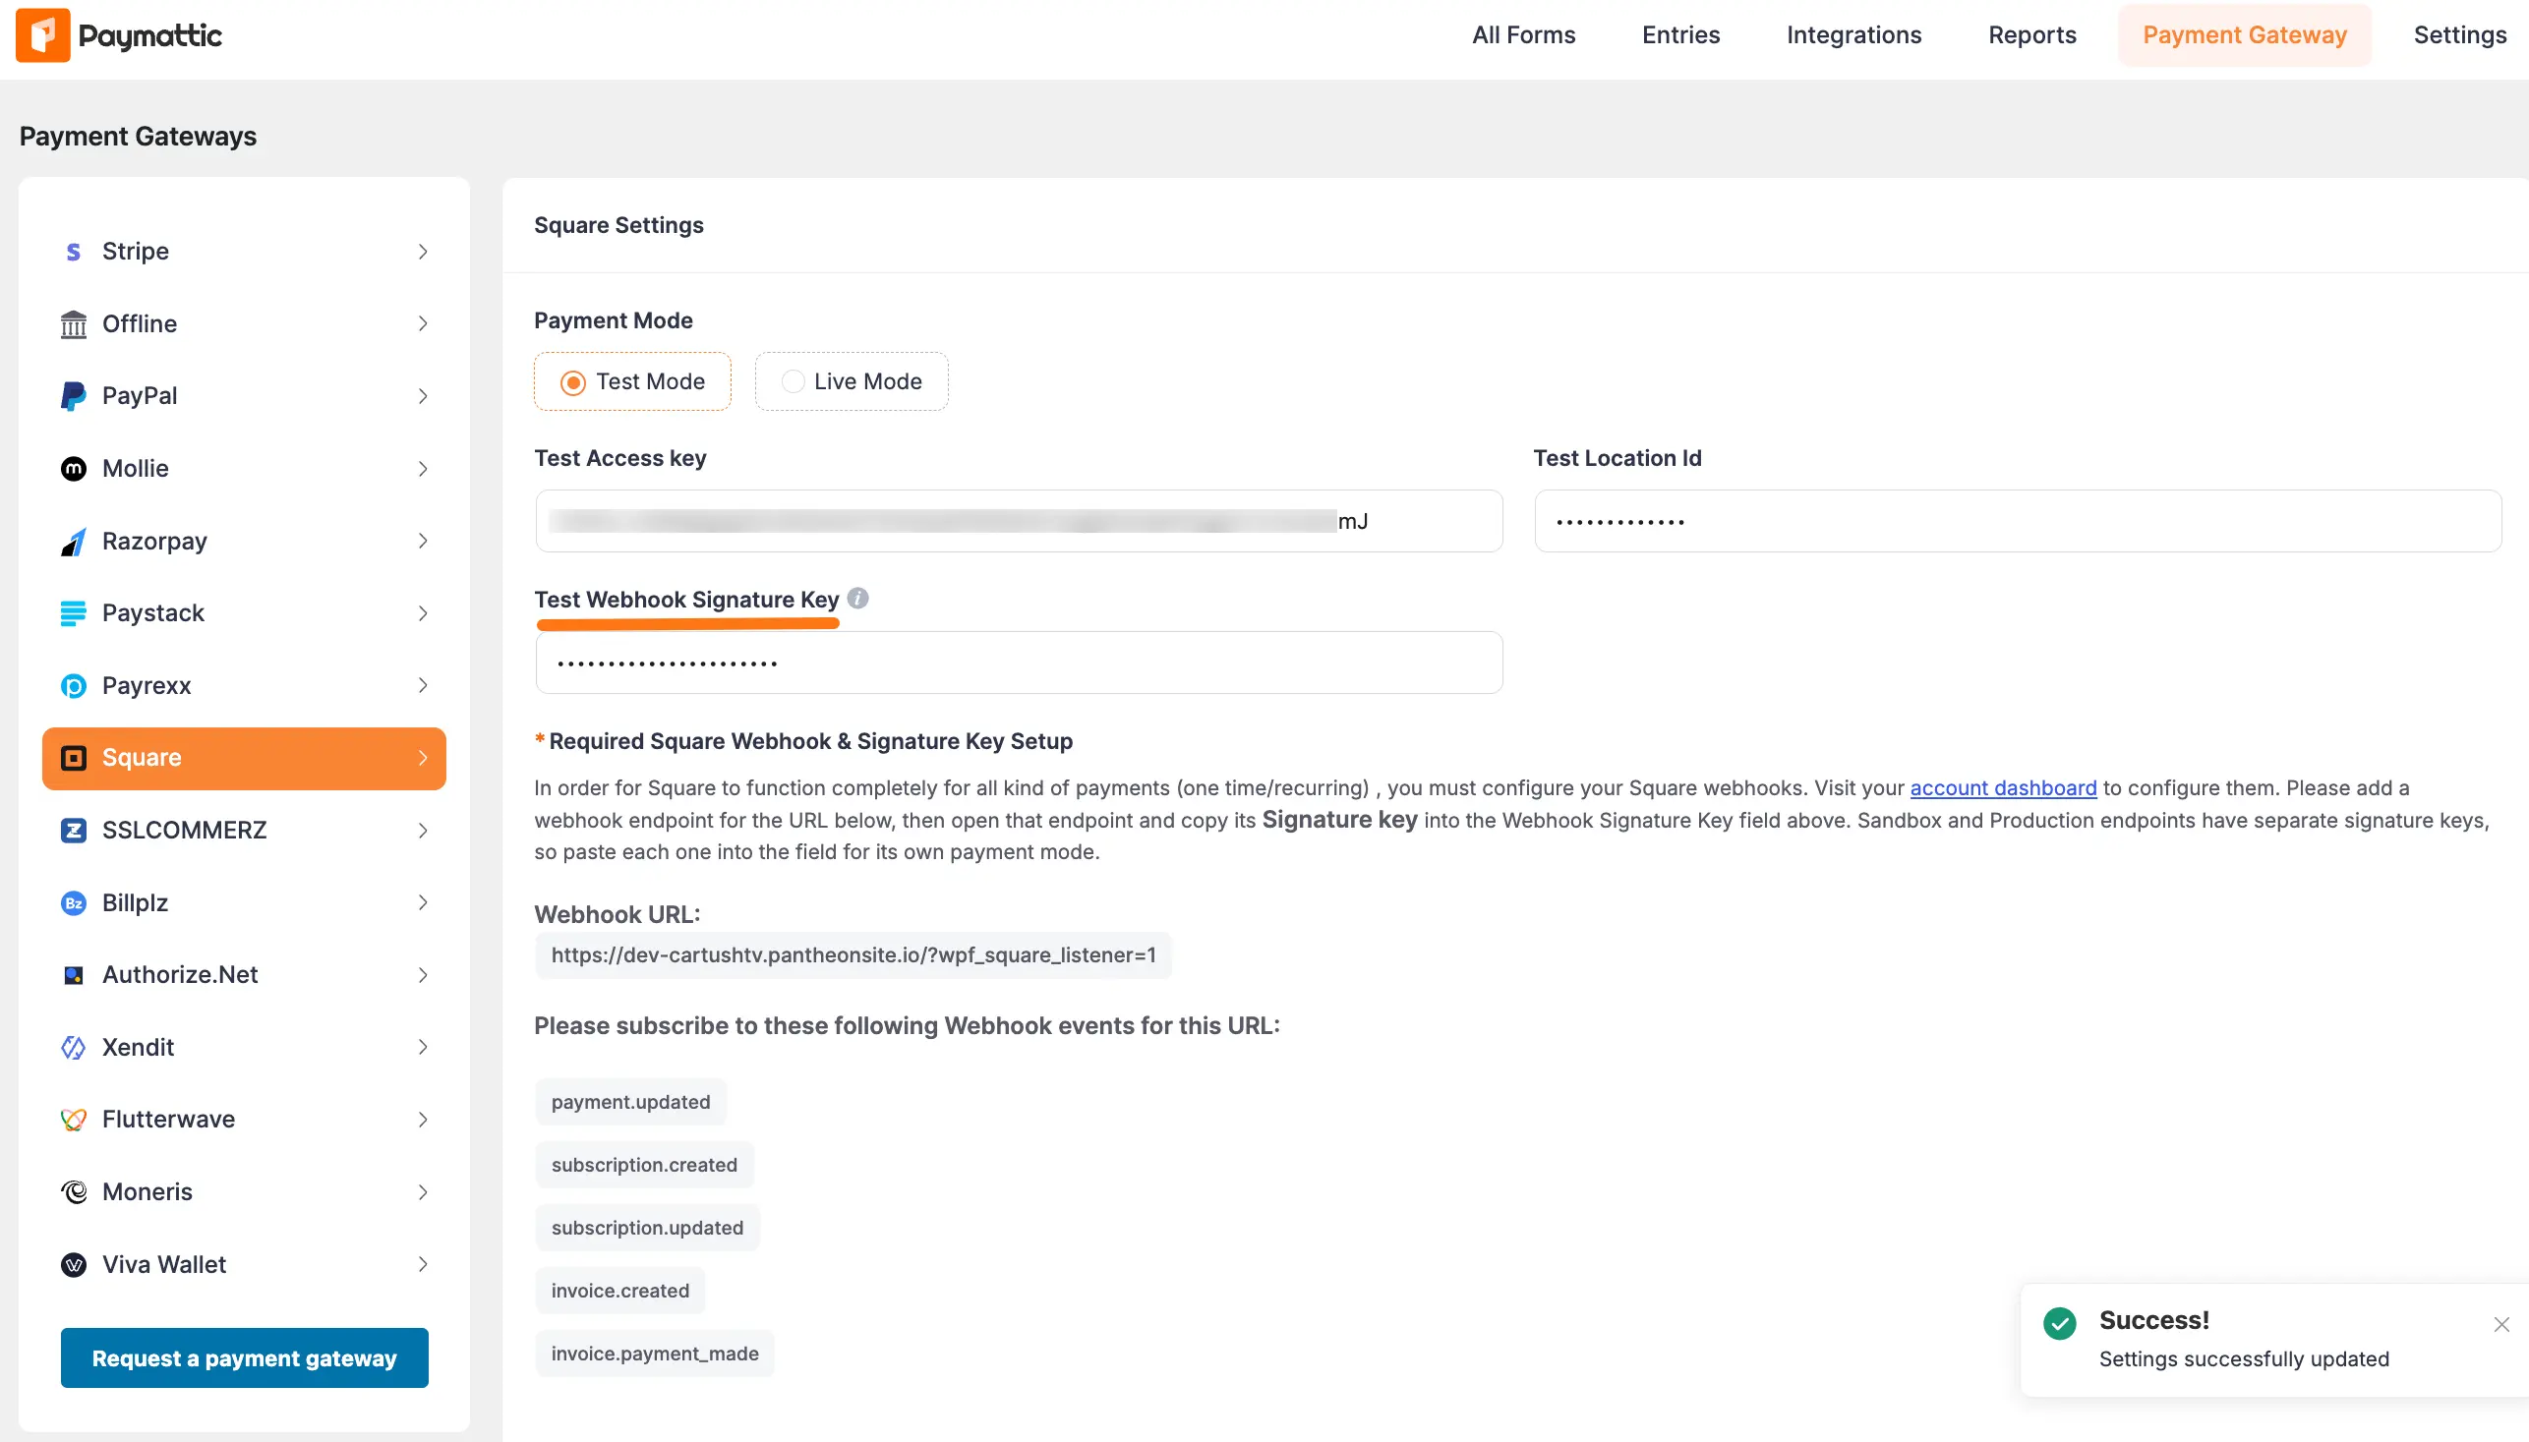Expand Payrexx with its chevron arrow

(423, 685)
